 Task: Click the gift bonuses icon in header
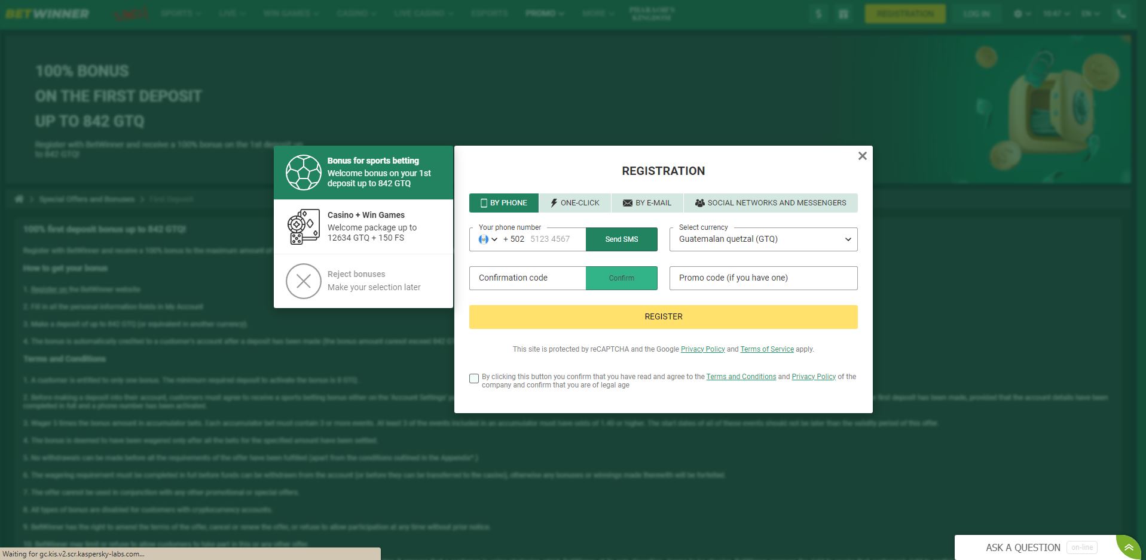click(844, 14)
